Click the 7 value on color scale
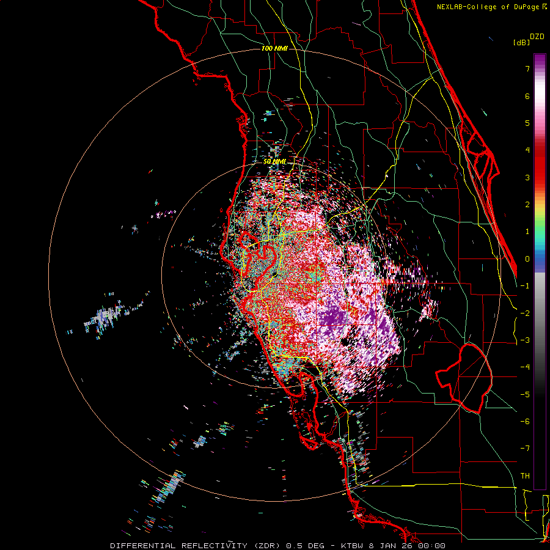This screenshot has height=550, width=550. (527, 68)
